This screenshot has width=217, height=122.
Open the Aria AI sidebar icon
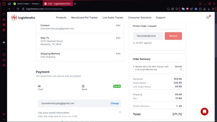(x=4, y=42)
